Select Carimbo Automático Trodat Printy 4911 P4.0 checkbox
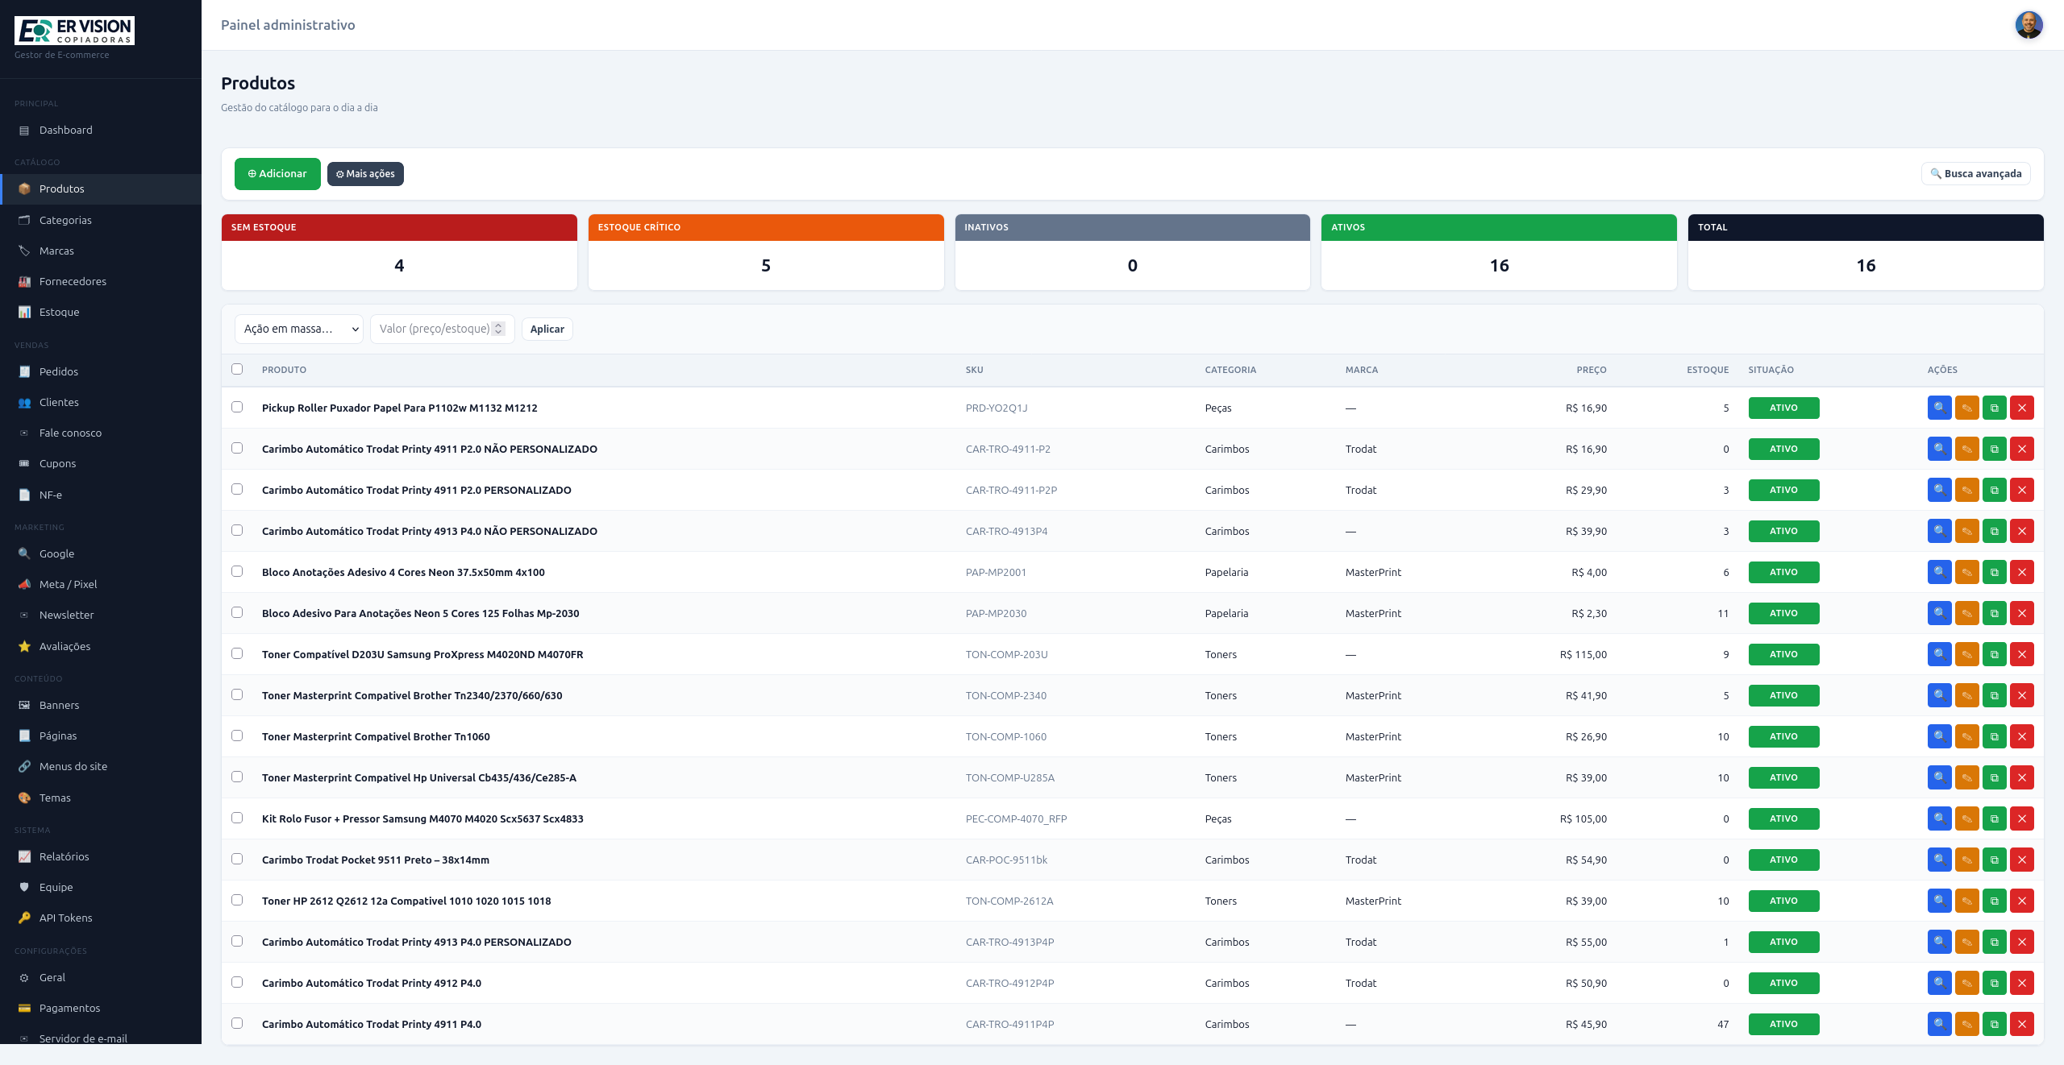This screenshot has width=2064, height=1065. (x=237, y=1023)
